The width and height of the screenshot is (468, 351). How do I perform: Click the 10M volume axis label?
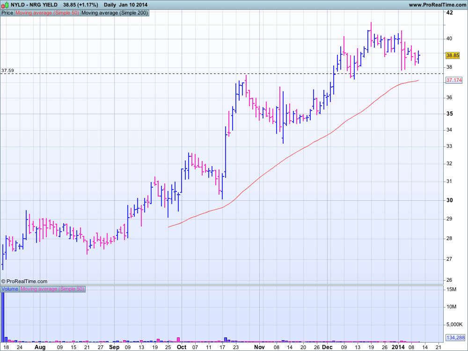coord(451,307)
